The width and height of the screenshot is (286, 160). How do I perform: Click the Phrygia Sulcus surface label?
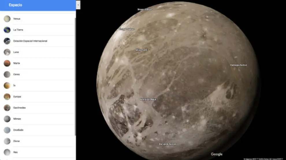pos(127,29)
